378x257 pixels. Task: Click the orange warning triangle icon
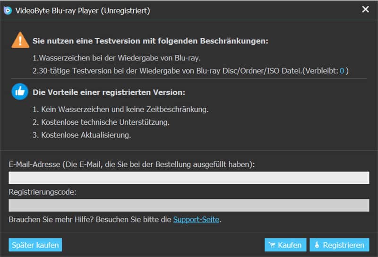click(x=20, y=40)
